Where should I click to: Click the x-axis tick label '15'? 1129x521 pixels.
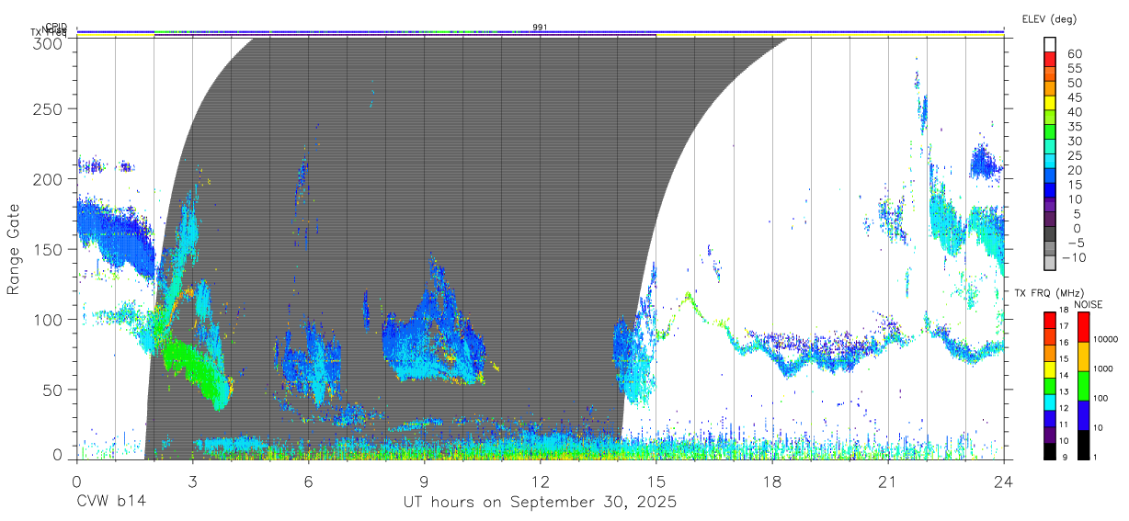(656, 480)
